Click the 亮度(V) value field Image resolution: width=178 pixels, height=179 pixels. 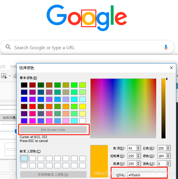point(132,164)
